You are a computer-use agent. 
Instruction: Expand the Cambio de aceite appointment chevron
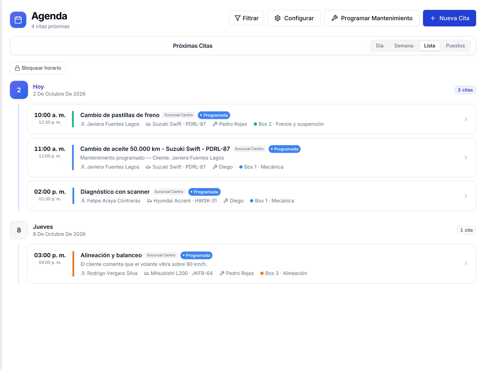pos(466,158)
